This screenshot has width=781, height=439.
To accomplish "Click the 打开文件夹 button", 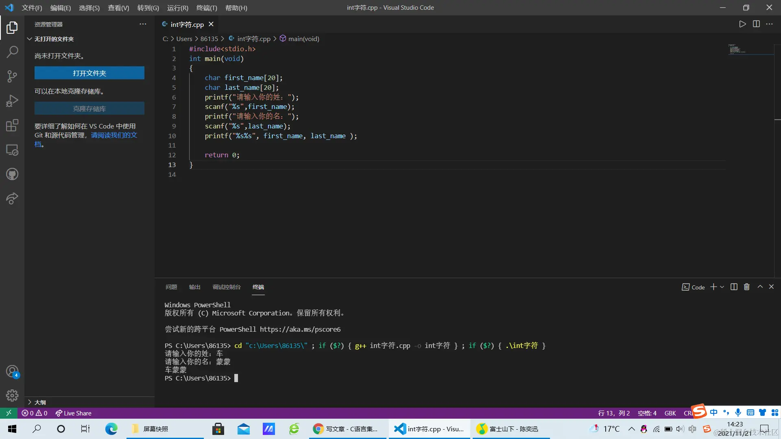I will point(89,73).
